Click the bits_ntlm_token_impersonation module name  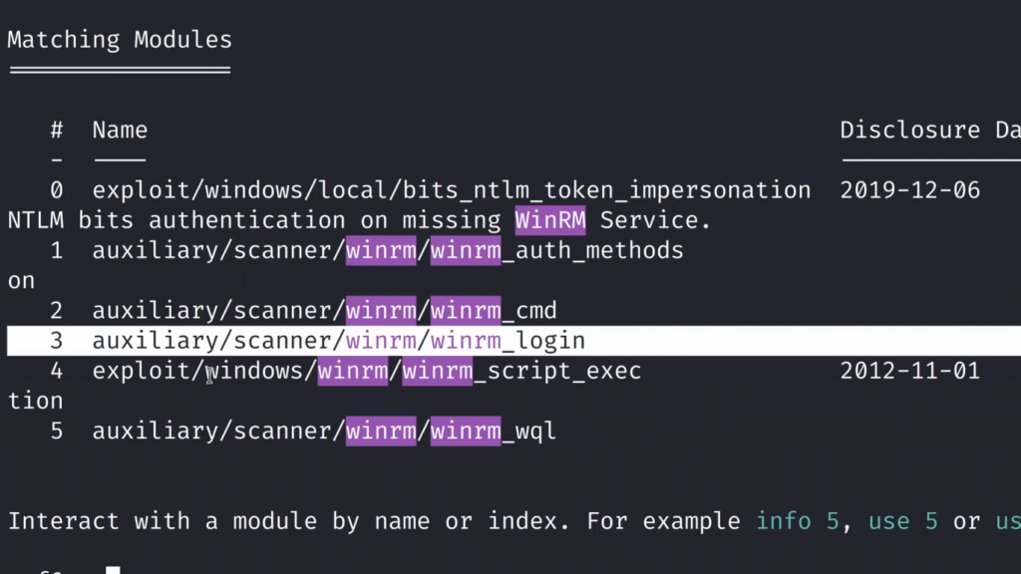tap(451, 190)
